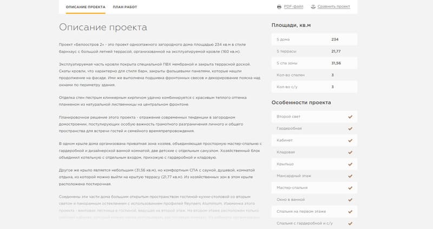Switch to the План работ tab

tap(125, 7)
